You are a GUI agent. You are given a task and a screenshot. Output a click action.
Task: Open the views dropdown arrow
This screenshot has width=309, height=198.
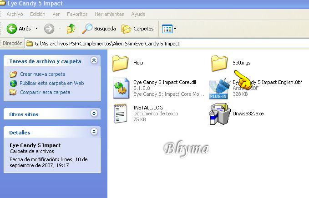click(x=175, y=29)
